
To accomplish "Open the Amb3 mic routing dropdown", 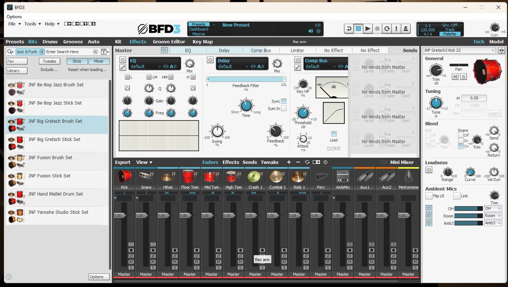I will [x=493, y=223].
